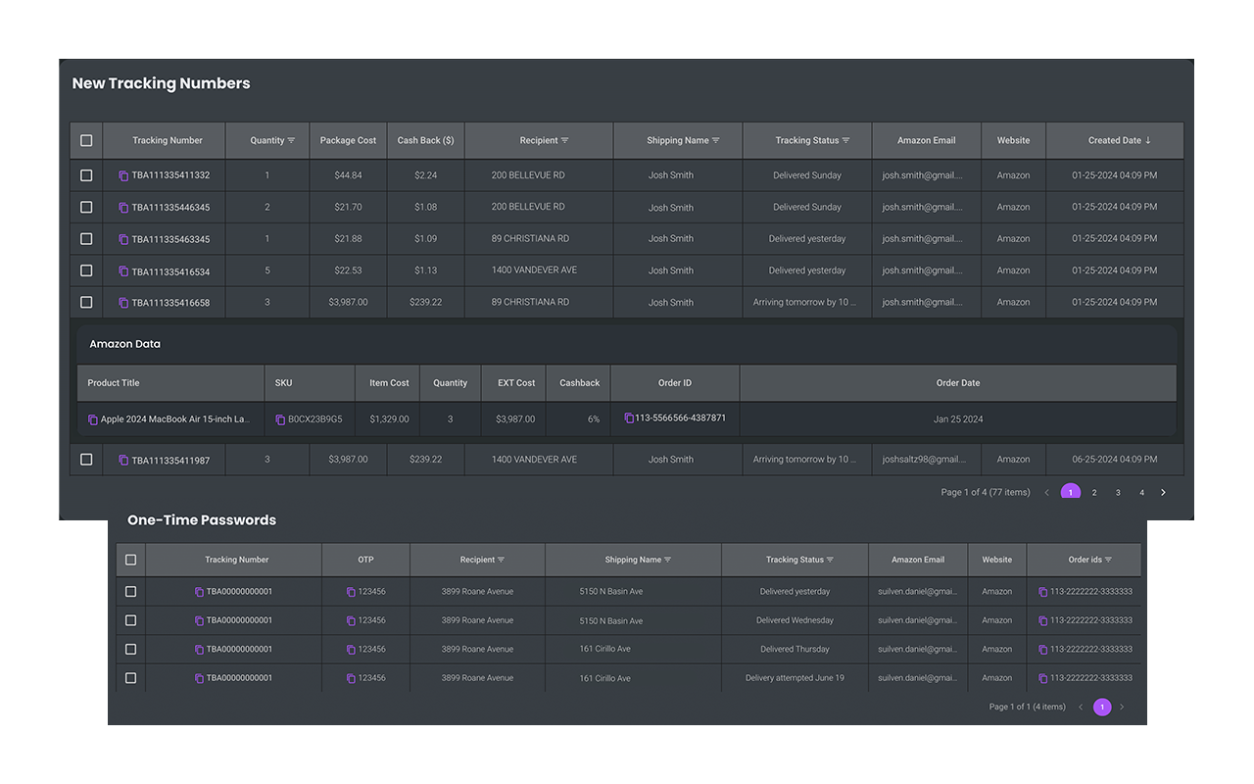Copy tracking number TBA111335416534
This screenshot has width=1254, height=784.
coord(123,271)
